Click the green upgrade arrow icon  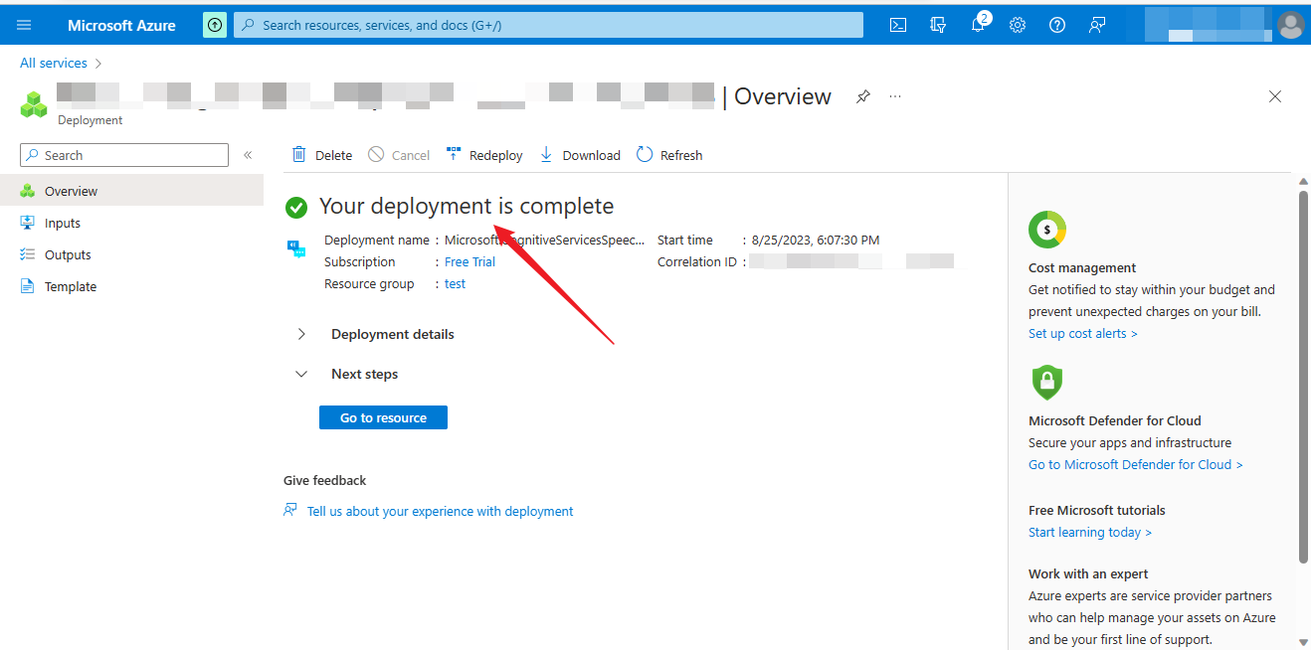click(x=215, y=25)
